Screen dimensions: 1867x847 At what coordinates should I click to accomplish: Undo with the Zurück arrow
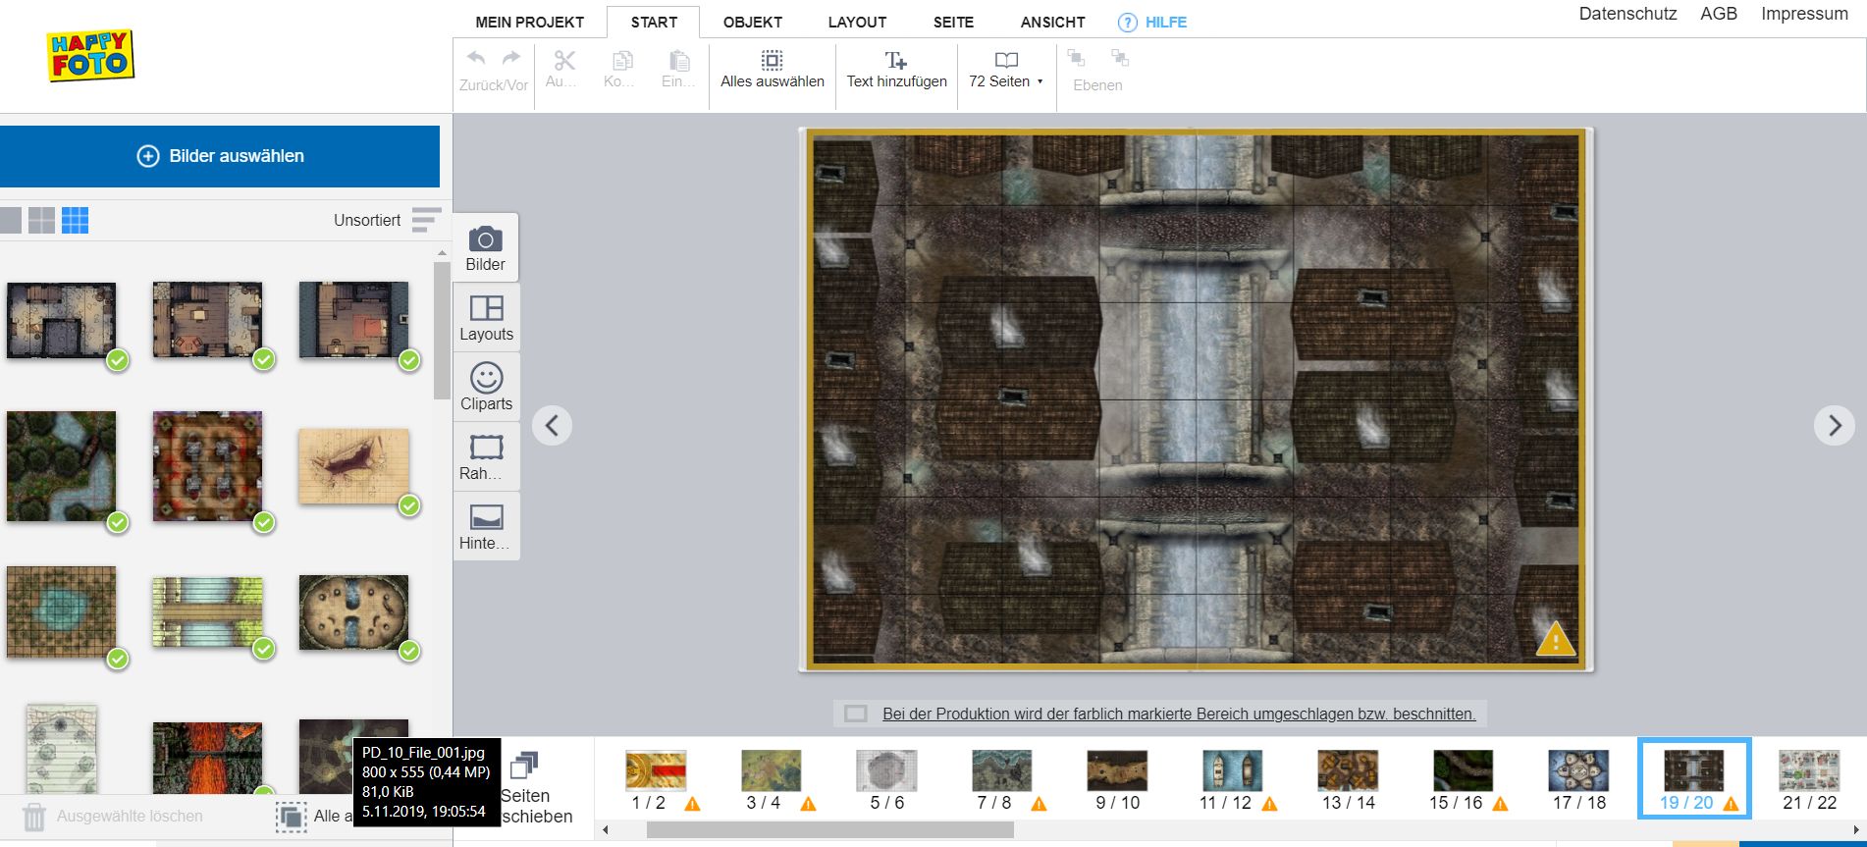tap(476, 59)
